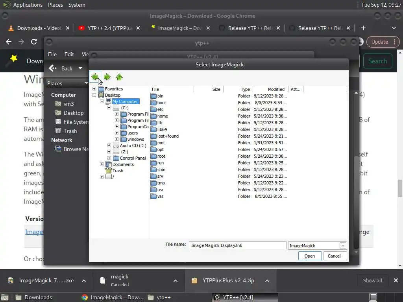Image resolution: width=403 pixels, height=302 pixels.
Task: Click the Chrome page scrollbar thumb
Action: click(x=400, y=188)
